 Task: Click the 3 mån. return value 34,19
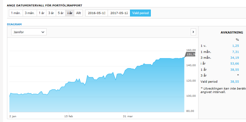tap(234, 58)
